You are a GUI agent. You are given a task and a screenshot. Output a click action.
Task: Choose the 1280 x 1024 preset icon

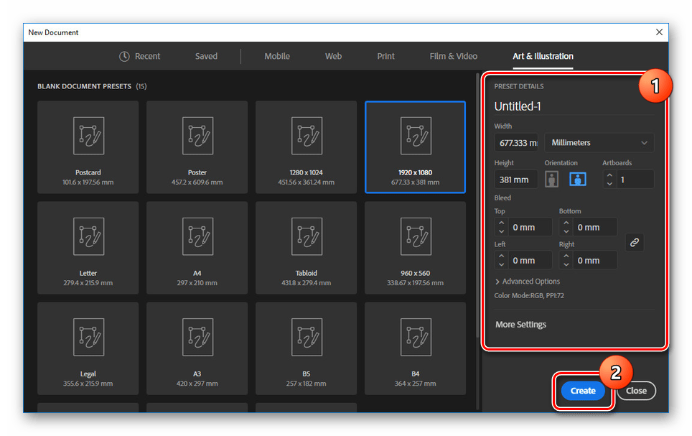[x=307, y=136]
